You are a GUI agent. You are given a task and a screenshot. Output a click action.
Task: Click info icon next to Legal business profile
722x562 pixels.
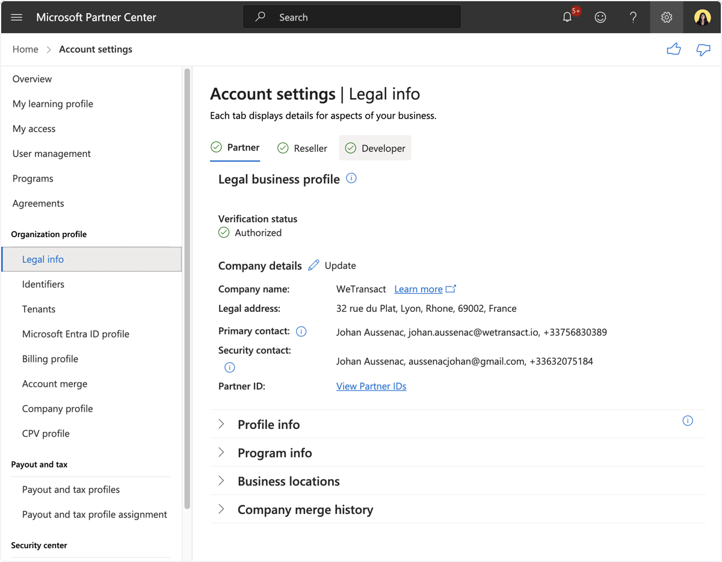coord(351,178)
